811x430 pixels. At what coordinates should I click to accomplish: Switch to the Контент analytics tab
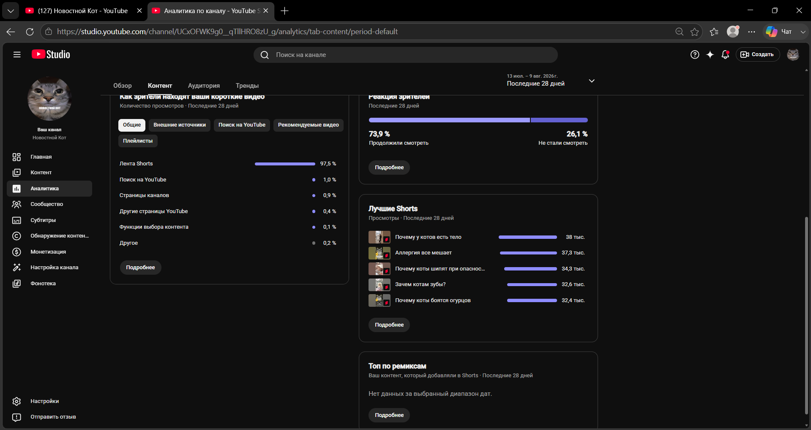160,86
